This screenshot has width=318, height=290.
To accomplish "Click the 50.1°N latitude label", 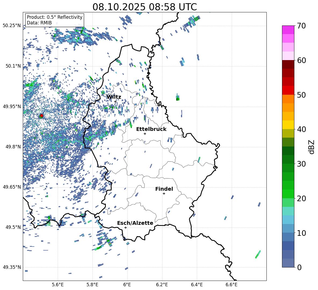I will (x=13, y=66).
